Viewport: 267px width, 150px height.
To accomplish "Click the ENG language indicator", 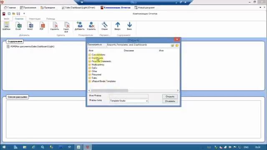I will click(246, 147).
